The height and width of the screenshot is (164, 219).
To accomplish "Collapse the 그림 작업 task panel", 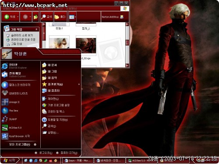I will pos(36,29).
